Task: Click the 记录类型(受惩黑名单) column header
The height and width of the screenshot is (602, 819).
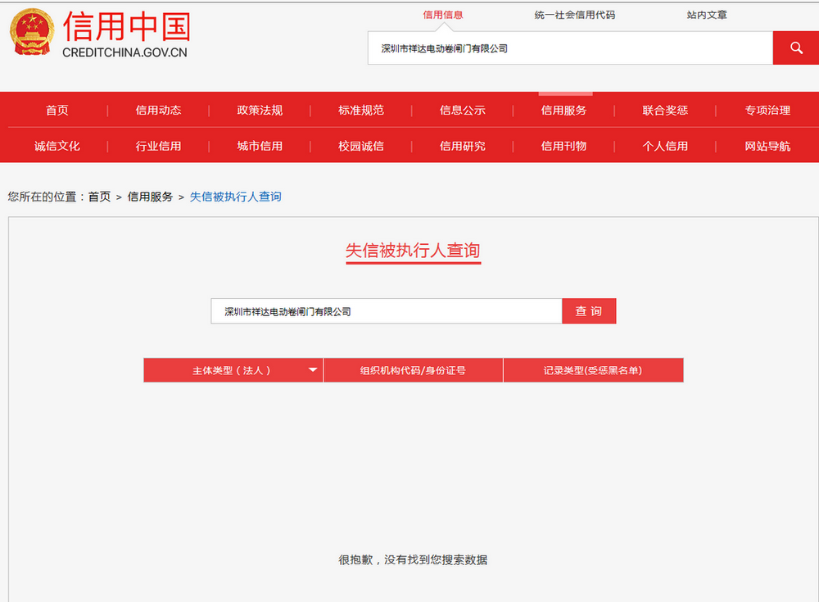Action: click(593, 370)
